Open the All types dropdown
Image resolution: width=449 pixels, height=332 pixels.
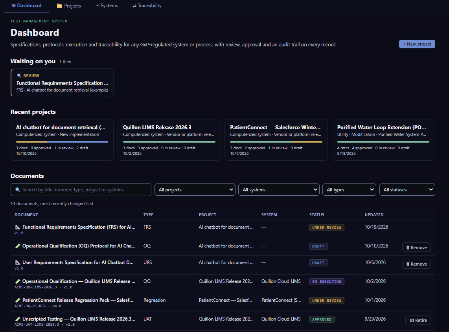click(x=350, y=190)
